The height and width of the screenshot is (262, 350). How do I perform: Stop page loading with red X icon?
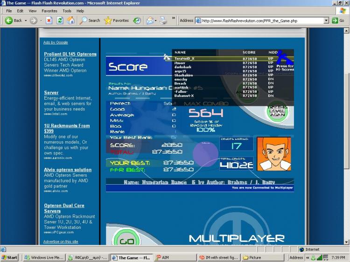tap(49, 21)
